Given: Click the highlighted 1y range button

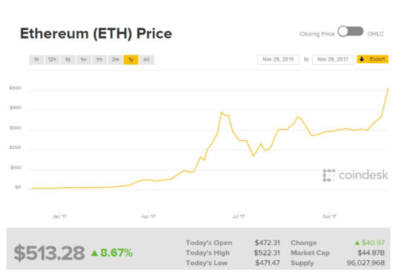Looking at the screenshot, I should 130,60.
